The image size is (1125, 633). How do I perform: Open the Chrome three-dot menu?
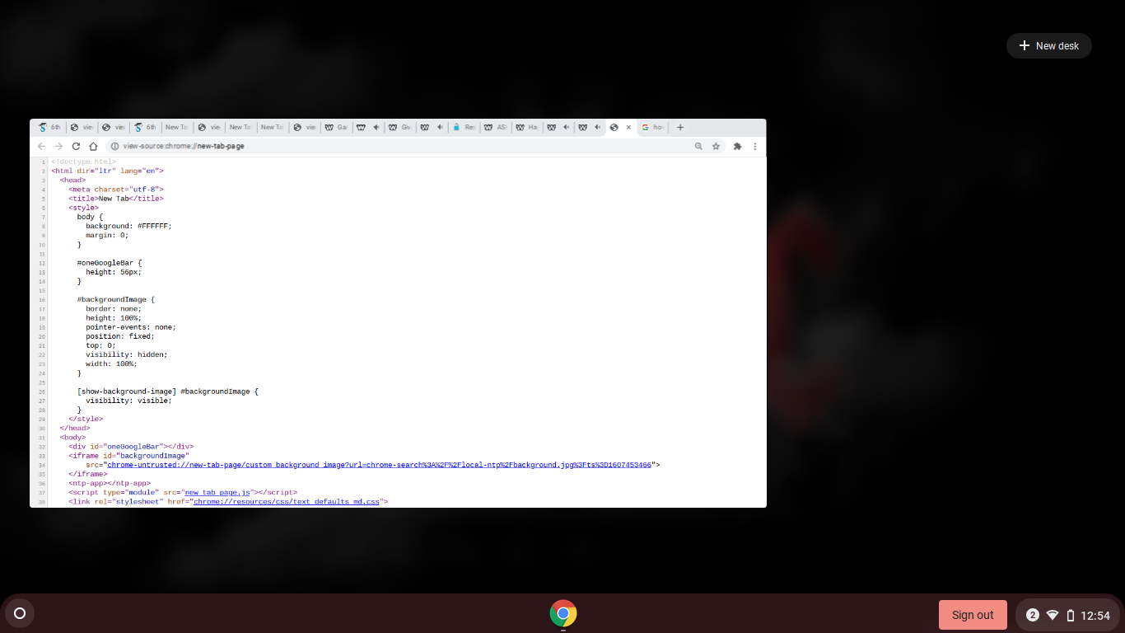click(x=755, y=146)
